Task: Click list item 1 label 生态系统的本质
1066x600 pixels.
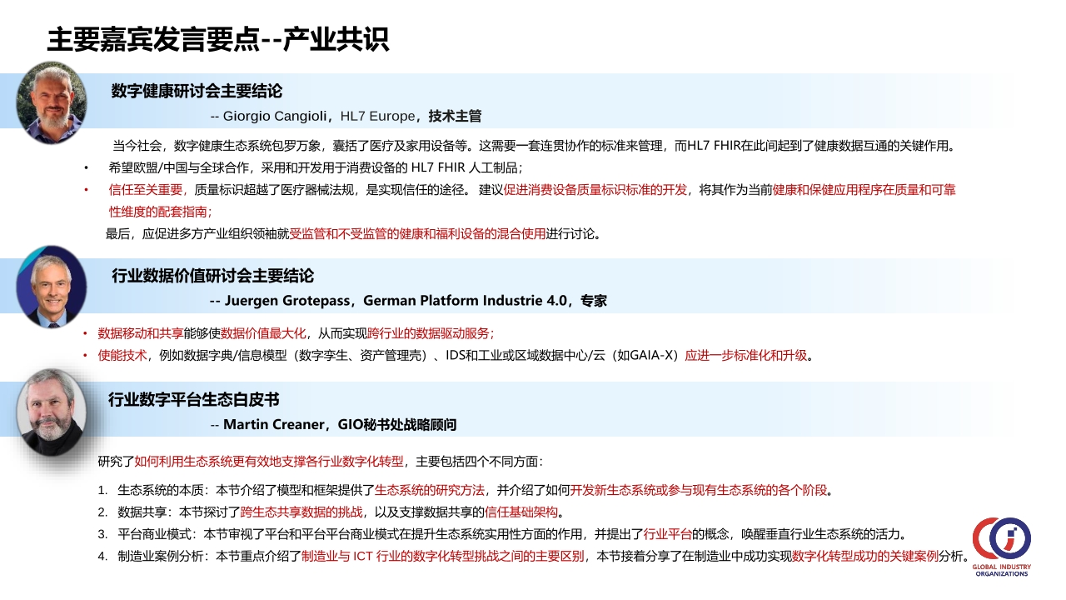Action: click(x=161, y=489)
